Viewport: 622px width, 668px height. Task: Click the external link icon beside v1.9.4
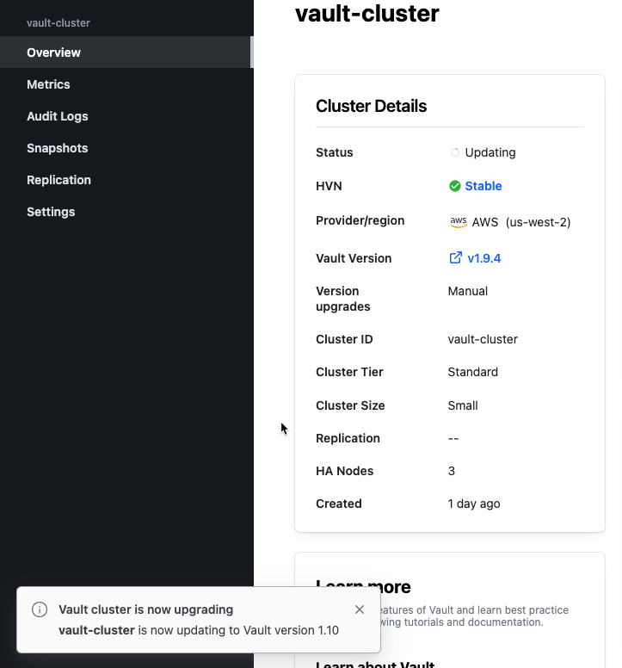click(x=455, y=257)
